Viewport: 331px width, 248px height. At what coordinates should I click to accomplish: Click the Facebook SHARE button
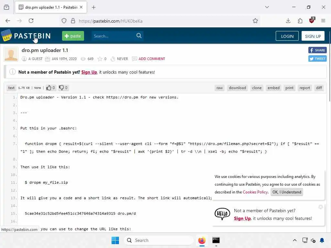[x=317, y=50]
